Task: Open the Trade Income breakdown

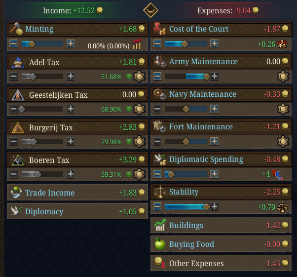Action: tap(77, 193)
